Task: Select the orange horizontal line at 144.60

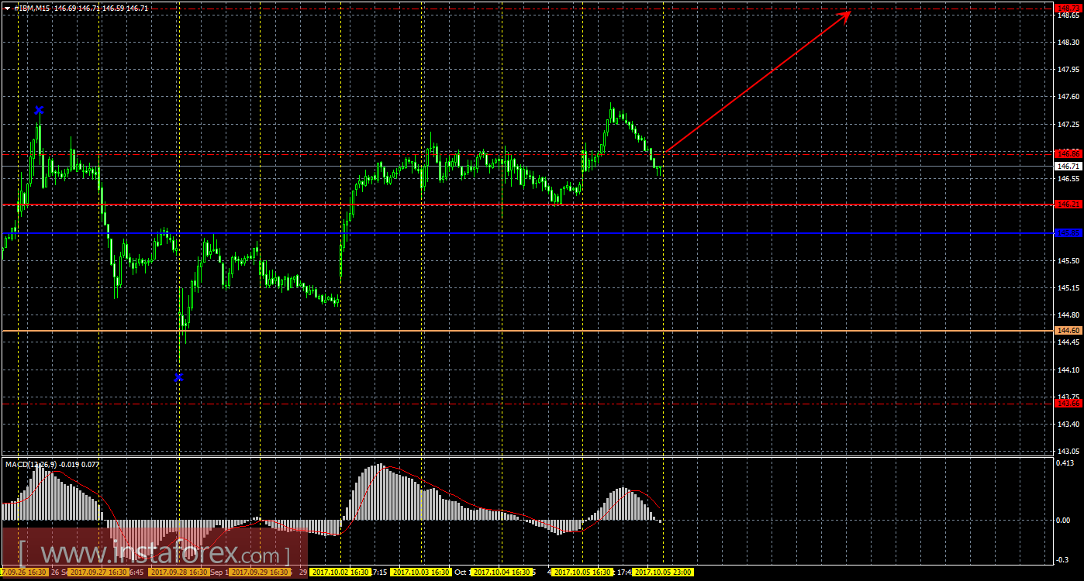Action: click(527, 331)
